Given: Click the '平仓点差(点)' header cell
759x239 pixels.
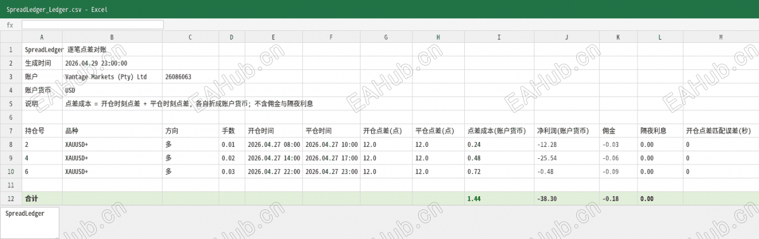Looking at the screenshot, I should coord(438,131).
